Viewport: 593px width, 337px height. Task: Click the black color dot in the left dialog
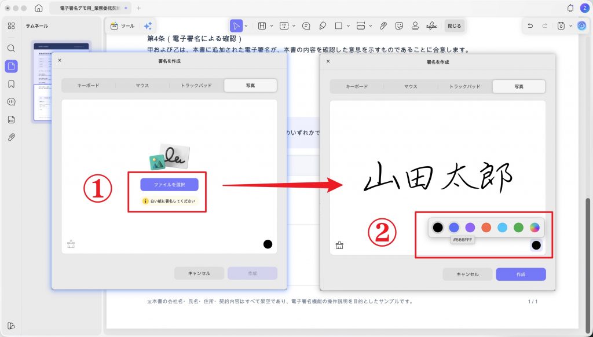268,244
